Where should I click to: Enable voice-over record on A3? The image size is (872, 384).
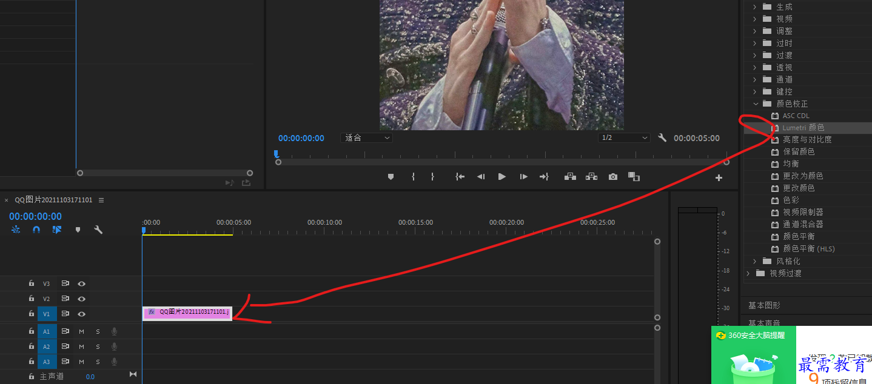(x=114, y=362)
